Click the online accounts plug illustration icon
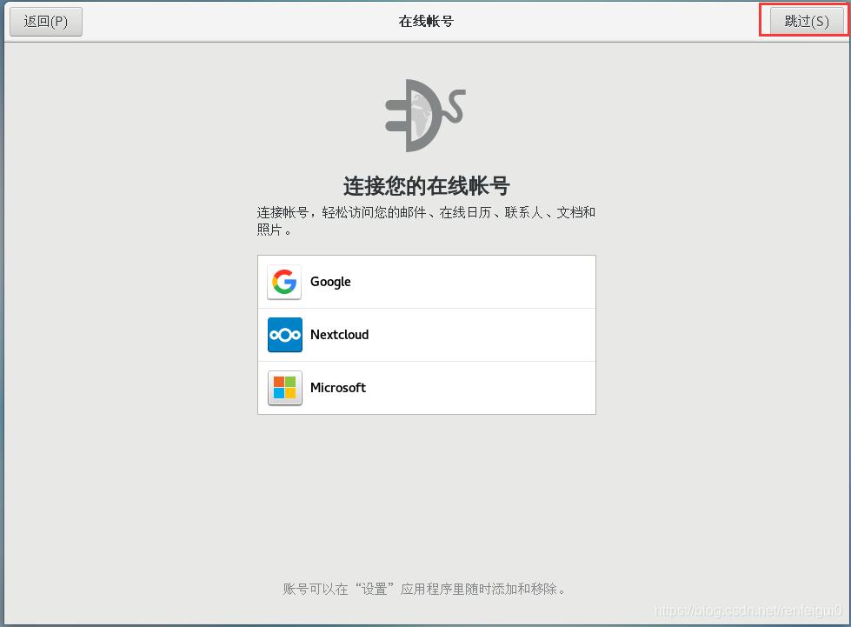This screenshot has height=627, width=851. [425, 114]
